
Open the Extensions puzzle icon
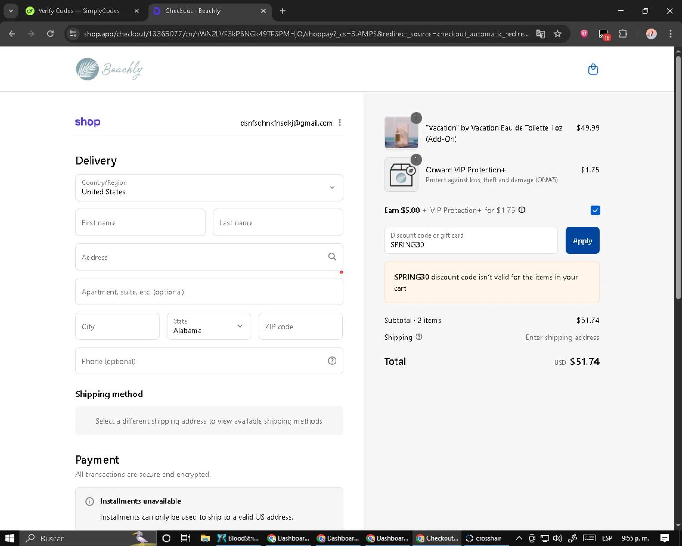click(x=623, y=34)
